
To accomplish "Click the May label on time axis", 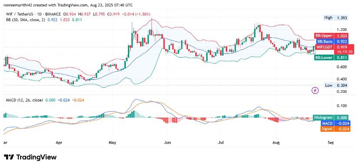I will (x=113, y=143).
